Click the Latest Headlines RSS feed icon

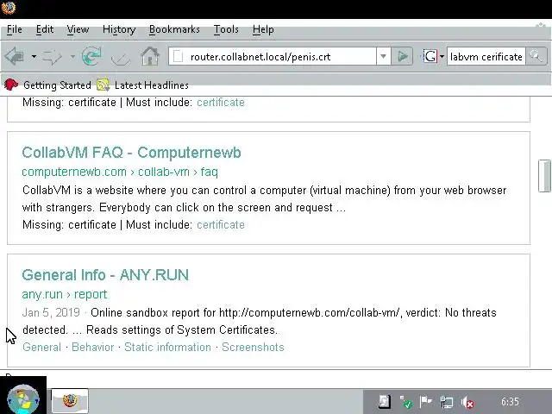tap(103, 85)
